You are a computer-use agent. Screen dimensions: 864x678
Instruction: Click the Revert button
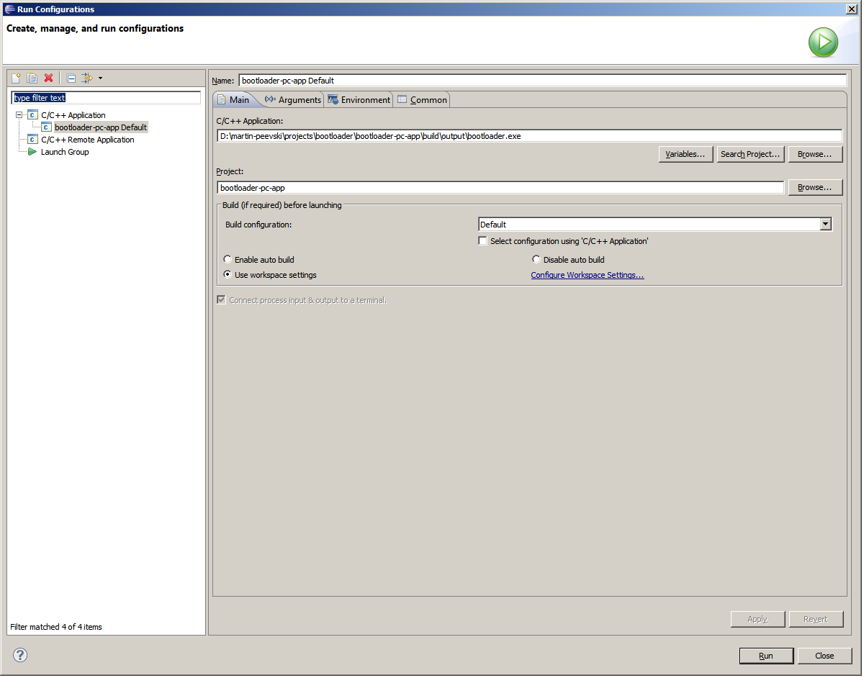pyautogui.click(x=816, y=619)
